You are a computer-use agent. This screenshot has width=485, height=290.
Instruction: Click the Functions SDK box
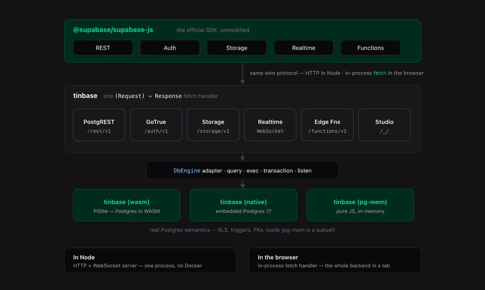click(370, 48)
